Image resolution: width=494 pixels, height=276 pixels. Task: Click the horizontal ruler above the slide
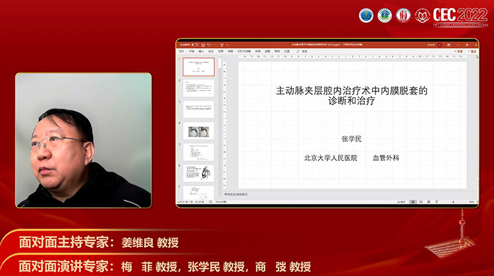(x=352, y=57)
